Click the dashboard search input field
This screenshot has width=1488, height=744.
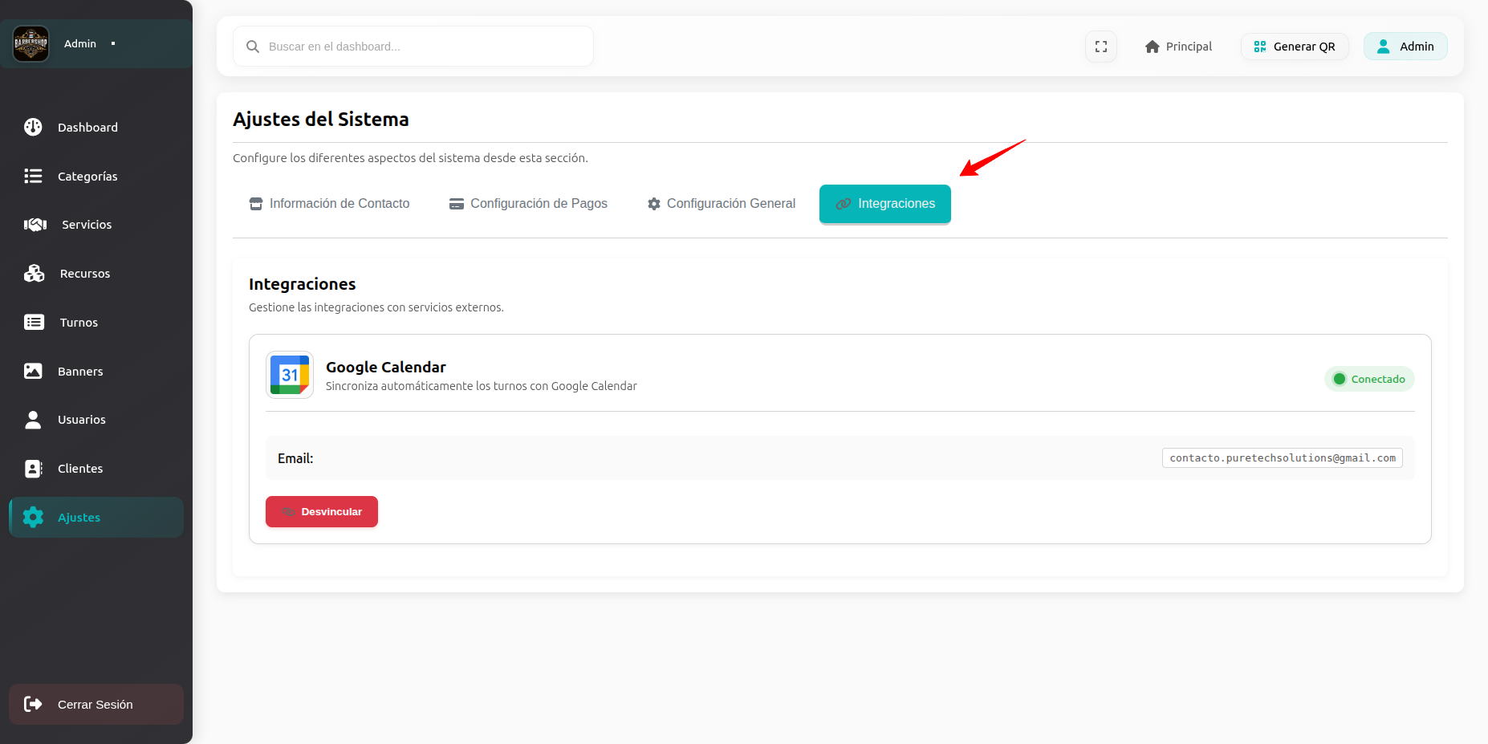(x=413, y=46)
